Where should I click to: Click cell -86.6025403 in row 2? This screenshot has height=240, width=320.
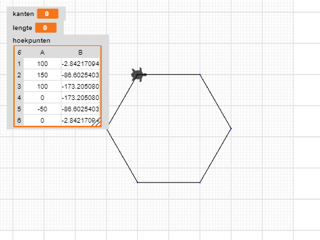(x=81, y=75)
